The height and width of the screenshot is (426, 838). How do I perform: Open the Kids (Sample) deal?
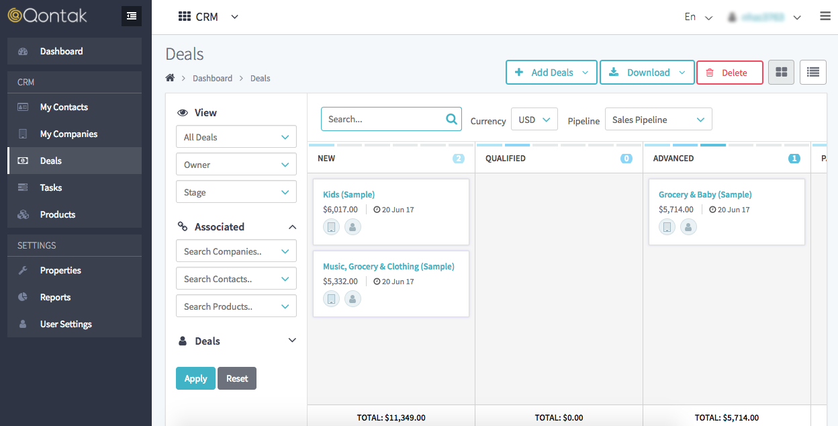[x=348, y=195]
